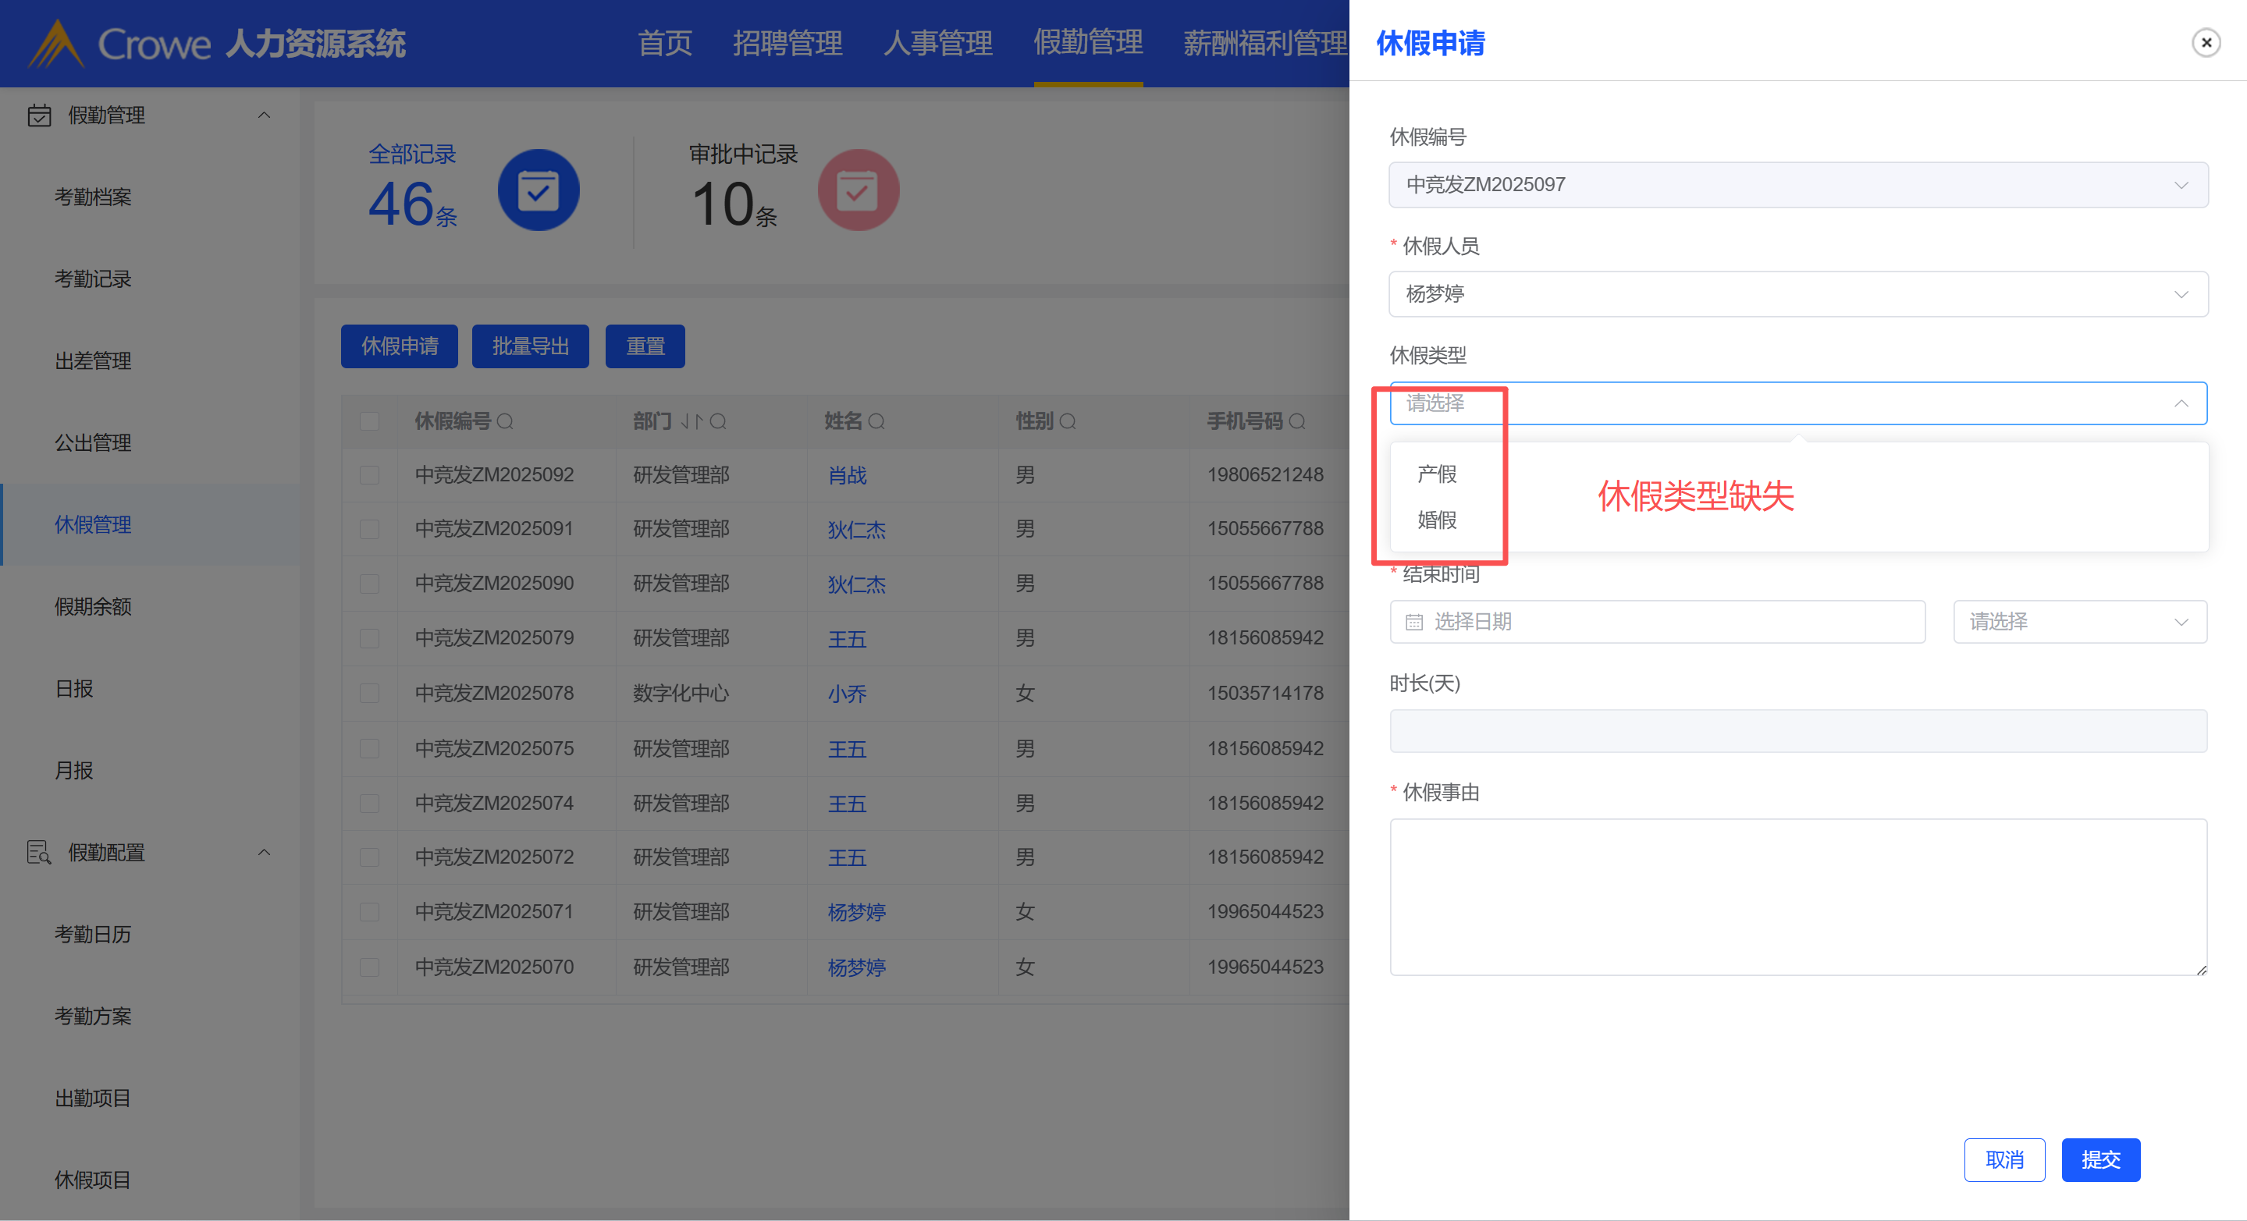2247x1221 pixels.
Task: Open the 休假人员 dropdown showing 杨梦婷
Action: 1797,294
